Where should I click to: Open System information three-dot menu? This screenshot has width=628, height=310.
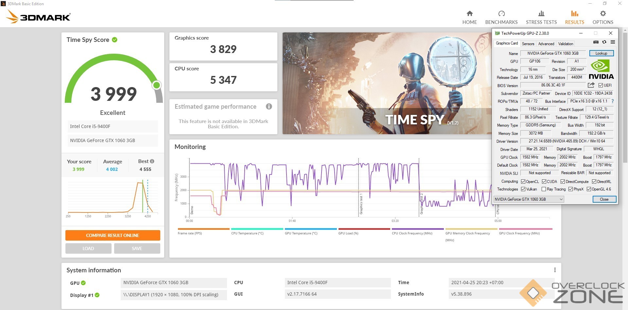(555, 270)
